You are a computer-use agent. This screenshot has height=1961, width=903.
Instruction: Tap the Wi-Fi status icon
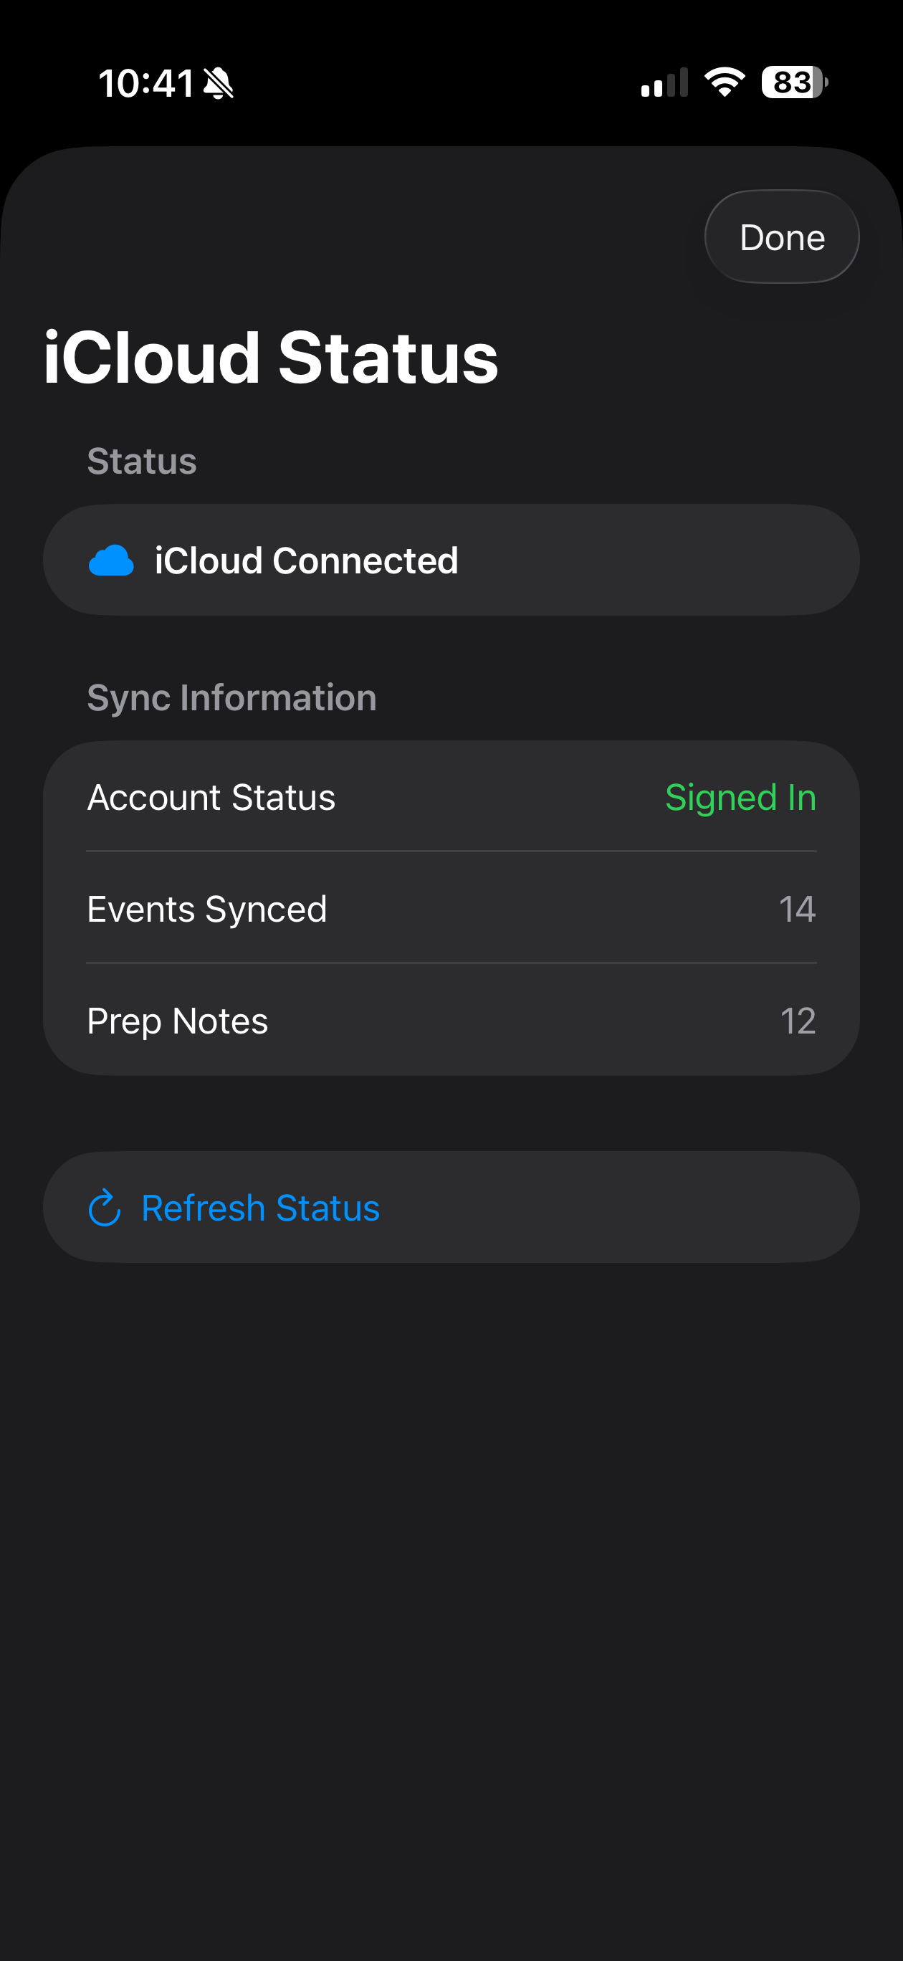pyautogui.click(x=725, y=82)
